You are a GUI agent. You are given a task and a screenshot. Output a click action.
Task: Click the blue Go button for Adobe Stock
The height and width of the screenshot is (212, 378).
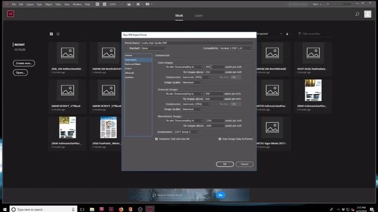pos(220,195)
